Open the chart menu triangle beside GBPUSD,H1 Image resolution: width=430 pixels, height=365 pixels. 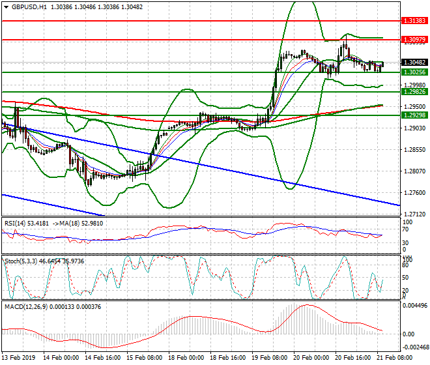[x=6, y=7]
